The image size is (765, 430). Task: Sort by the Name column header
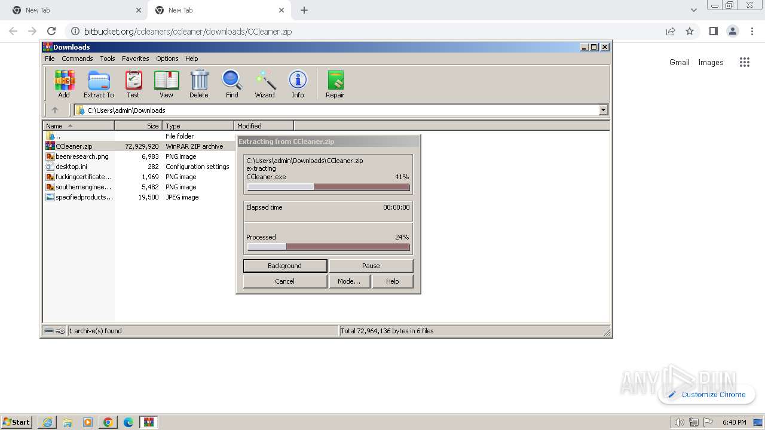[78, 125]
